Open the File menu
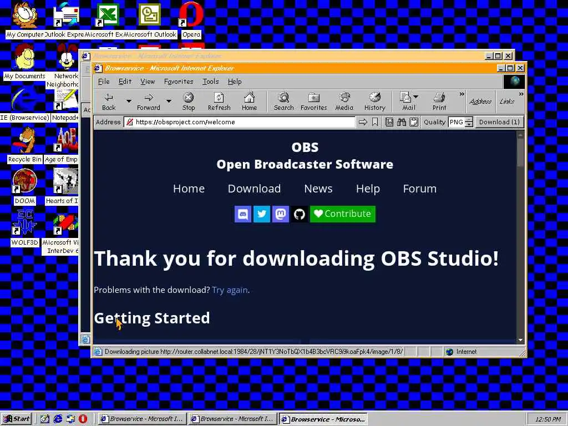Image resolution: width=568 pixels, height=426 pixels. point(104,82)
